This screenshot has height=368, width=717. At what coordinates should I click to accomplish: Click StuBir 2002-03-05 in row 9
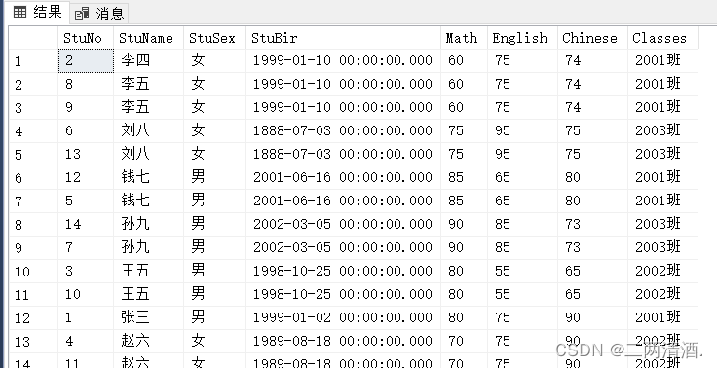click(x=344, y=248)
